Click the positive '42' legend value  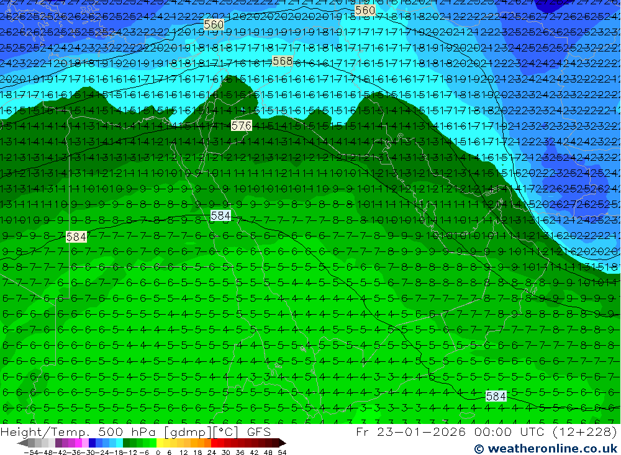click(x=254, y=453)
